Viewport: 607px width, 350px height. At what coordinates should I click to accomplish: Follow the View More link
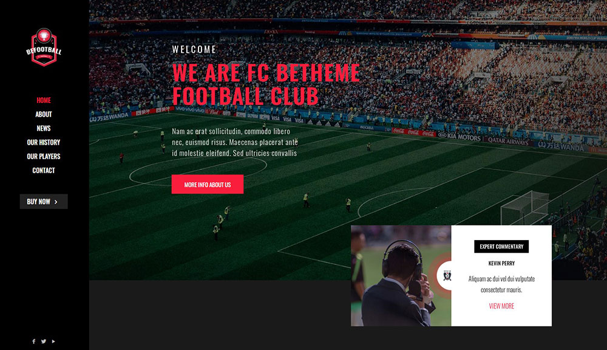[x=501, y=306]
